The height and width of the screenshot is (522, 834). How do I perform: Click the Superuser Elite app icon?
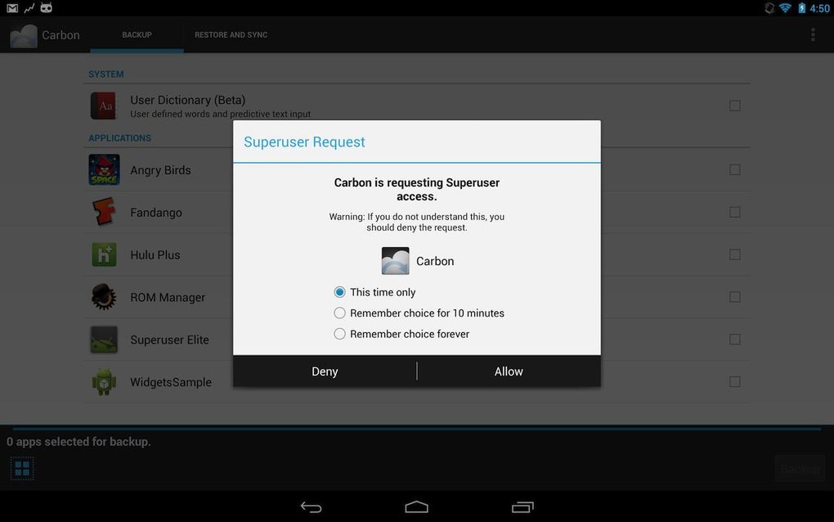103,339
